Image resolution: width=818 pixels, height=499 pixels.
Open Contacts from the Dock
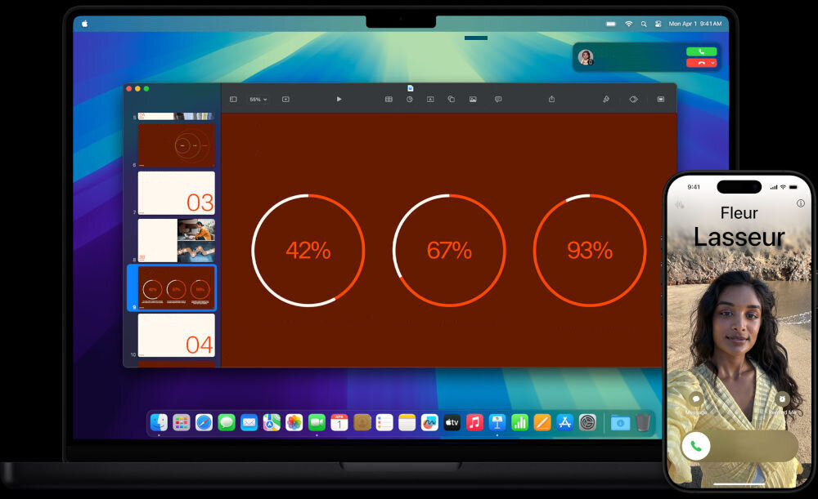362,422
